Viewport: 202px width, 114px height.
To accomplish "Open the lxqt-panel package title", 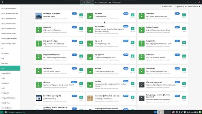I will [x=98, y=41].
